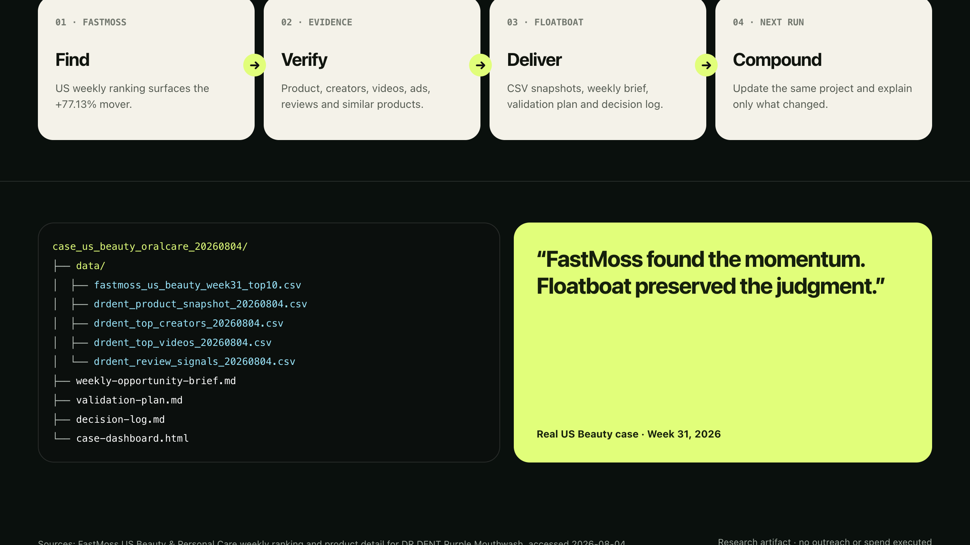Select drdent_top_videos_20260804.csv file
The height and width of the screenshot is (545, 970).
pyautogui.click(x=183, y=343)
